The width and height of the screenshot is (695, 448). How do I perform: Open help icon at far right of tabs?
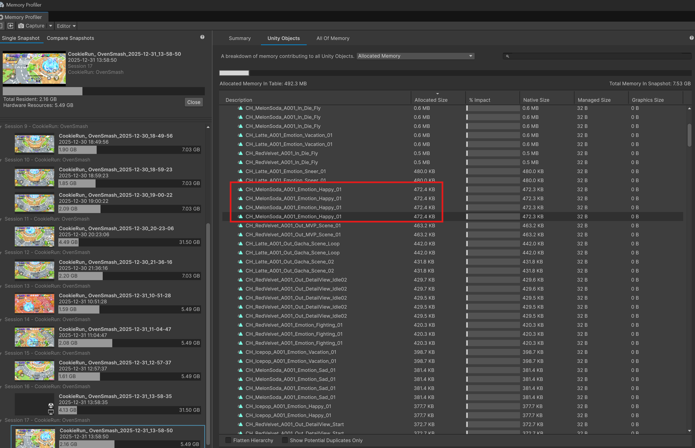coord(691,38)
